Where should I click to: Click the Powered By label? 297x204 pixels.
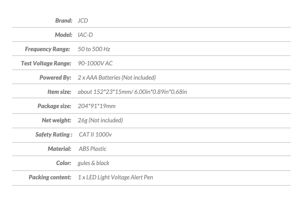[x=55, y=78]
